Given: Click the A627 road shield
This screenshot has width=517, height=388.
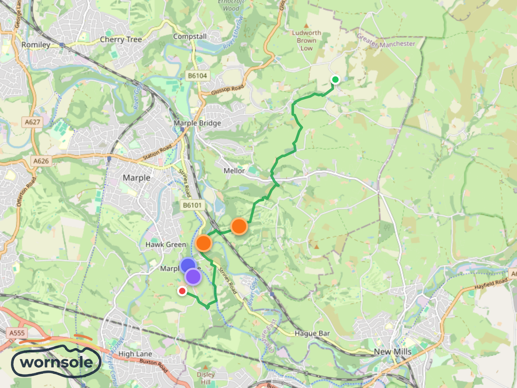Looking at the screenshot, I should click(x=33, y=122).
